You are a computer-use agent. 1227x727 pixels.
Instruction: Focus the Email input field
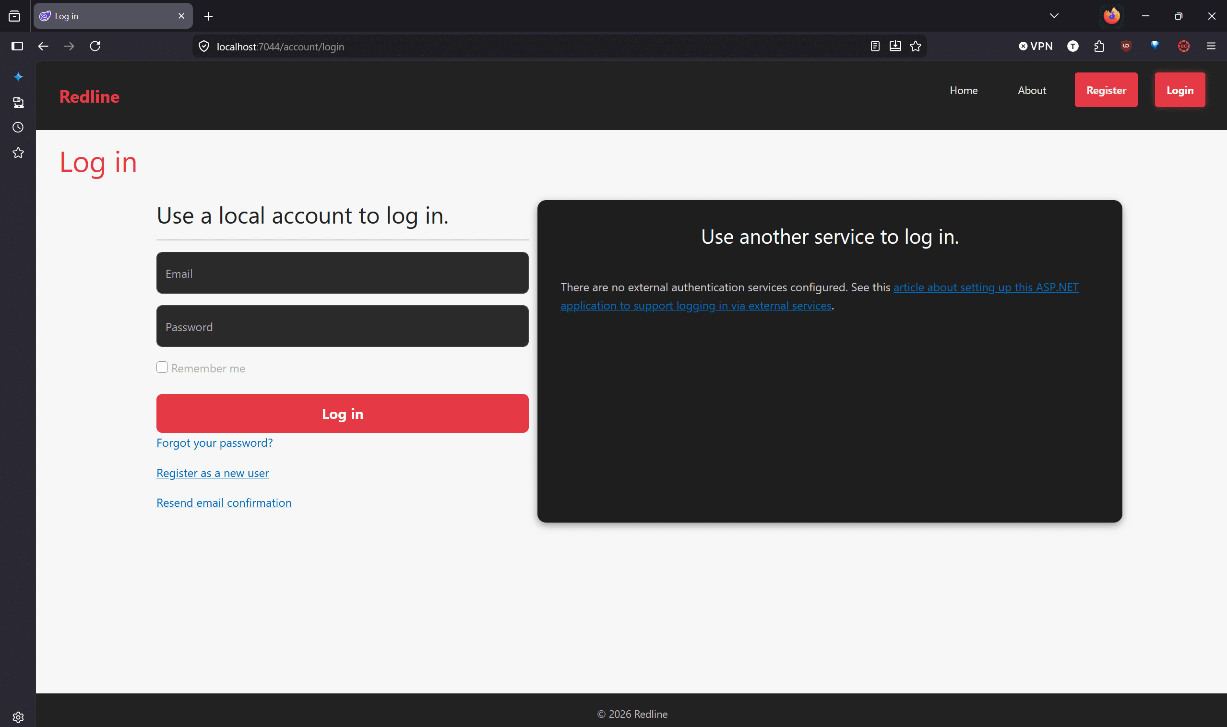[x=343, y=273]
